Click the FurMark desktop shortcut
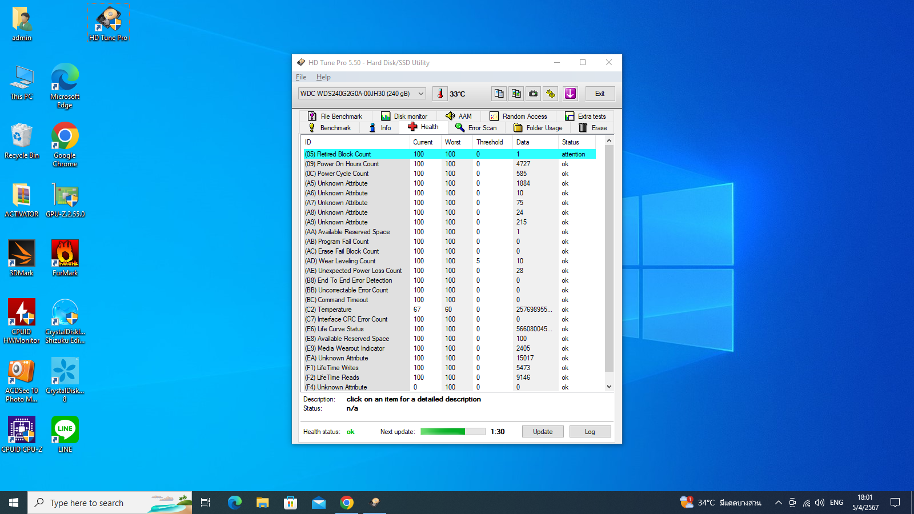This screenshot has width=914, height=514. point(65,259)
